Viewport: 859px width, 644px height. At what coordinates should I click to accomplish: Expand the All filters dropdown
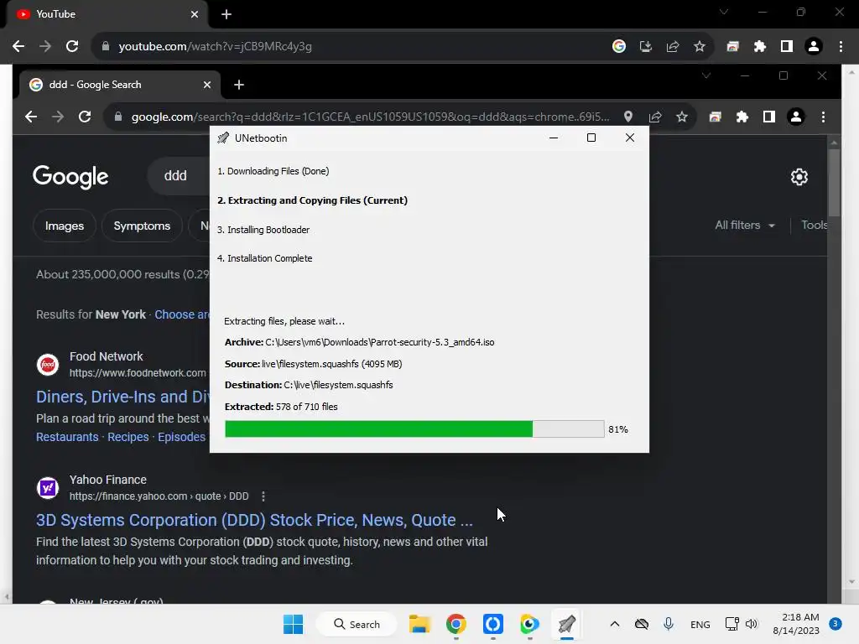(x=745, y=225)
